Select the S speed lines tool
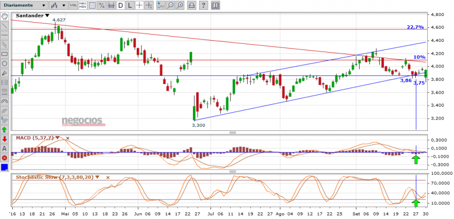This screenshot has height=219, width=454. (x=5, y=120)
